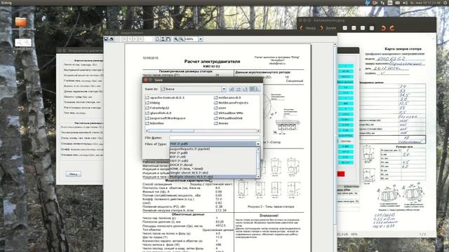This screenshot has height=252, width=449.
Task: Click the print icon in JasperViewer toolbar
Action: pos(112,39)
